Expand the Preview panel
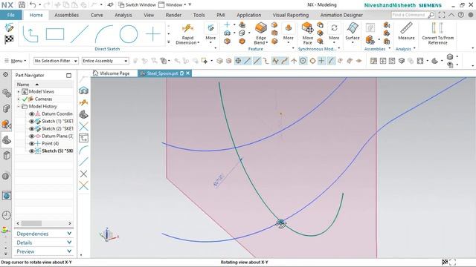The image size is (476, 267). click(44, 251)
